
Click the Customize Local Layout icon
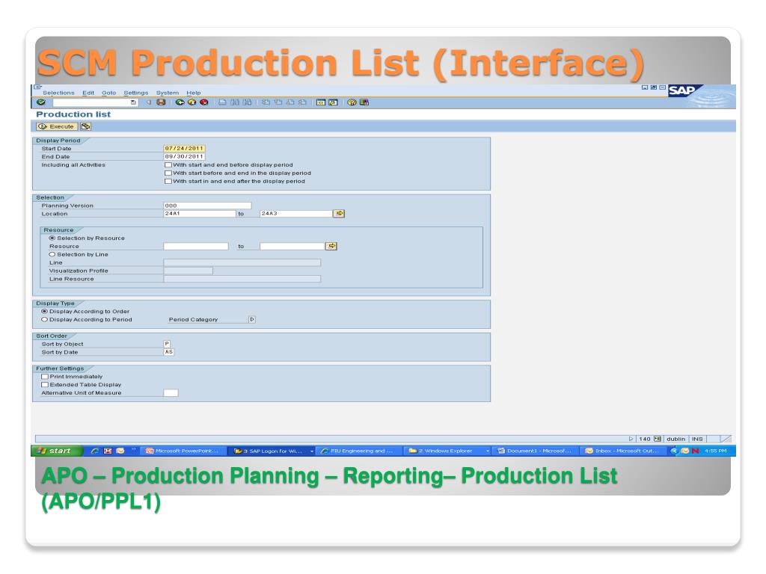[364, 102]
